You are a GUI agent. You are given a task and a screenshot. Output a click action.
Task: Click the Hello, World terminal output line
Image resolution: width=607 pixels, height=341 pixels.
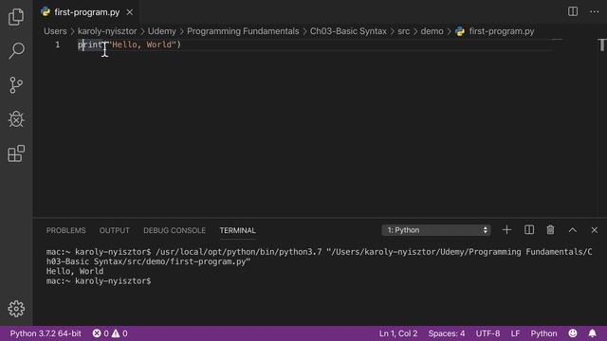tap(75, 272)
